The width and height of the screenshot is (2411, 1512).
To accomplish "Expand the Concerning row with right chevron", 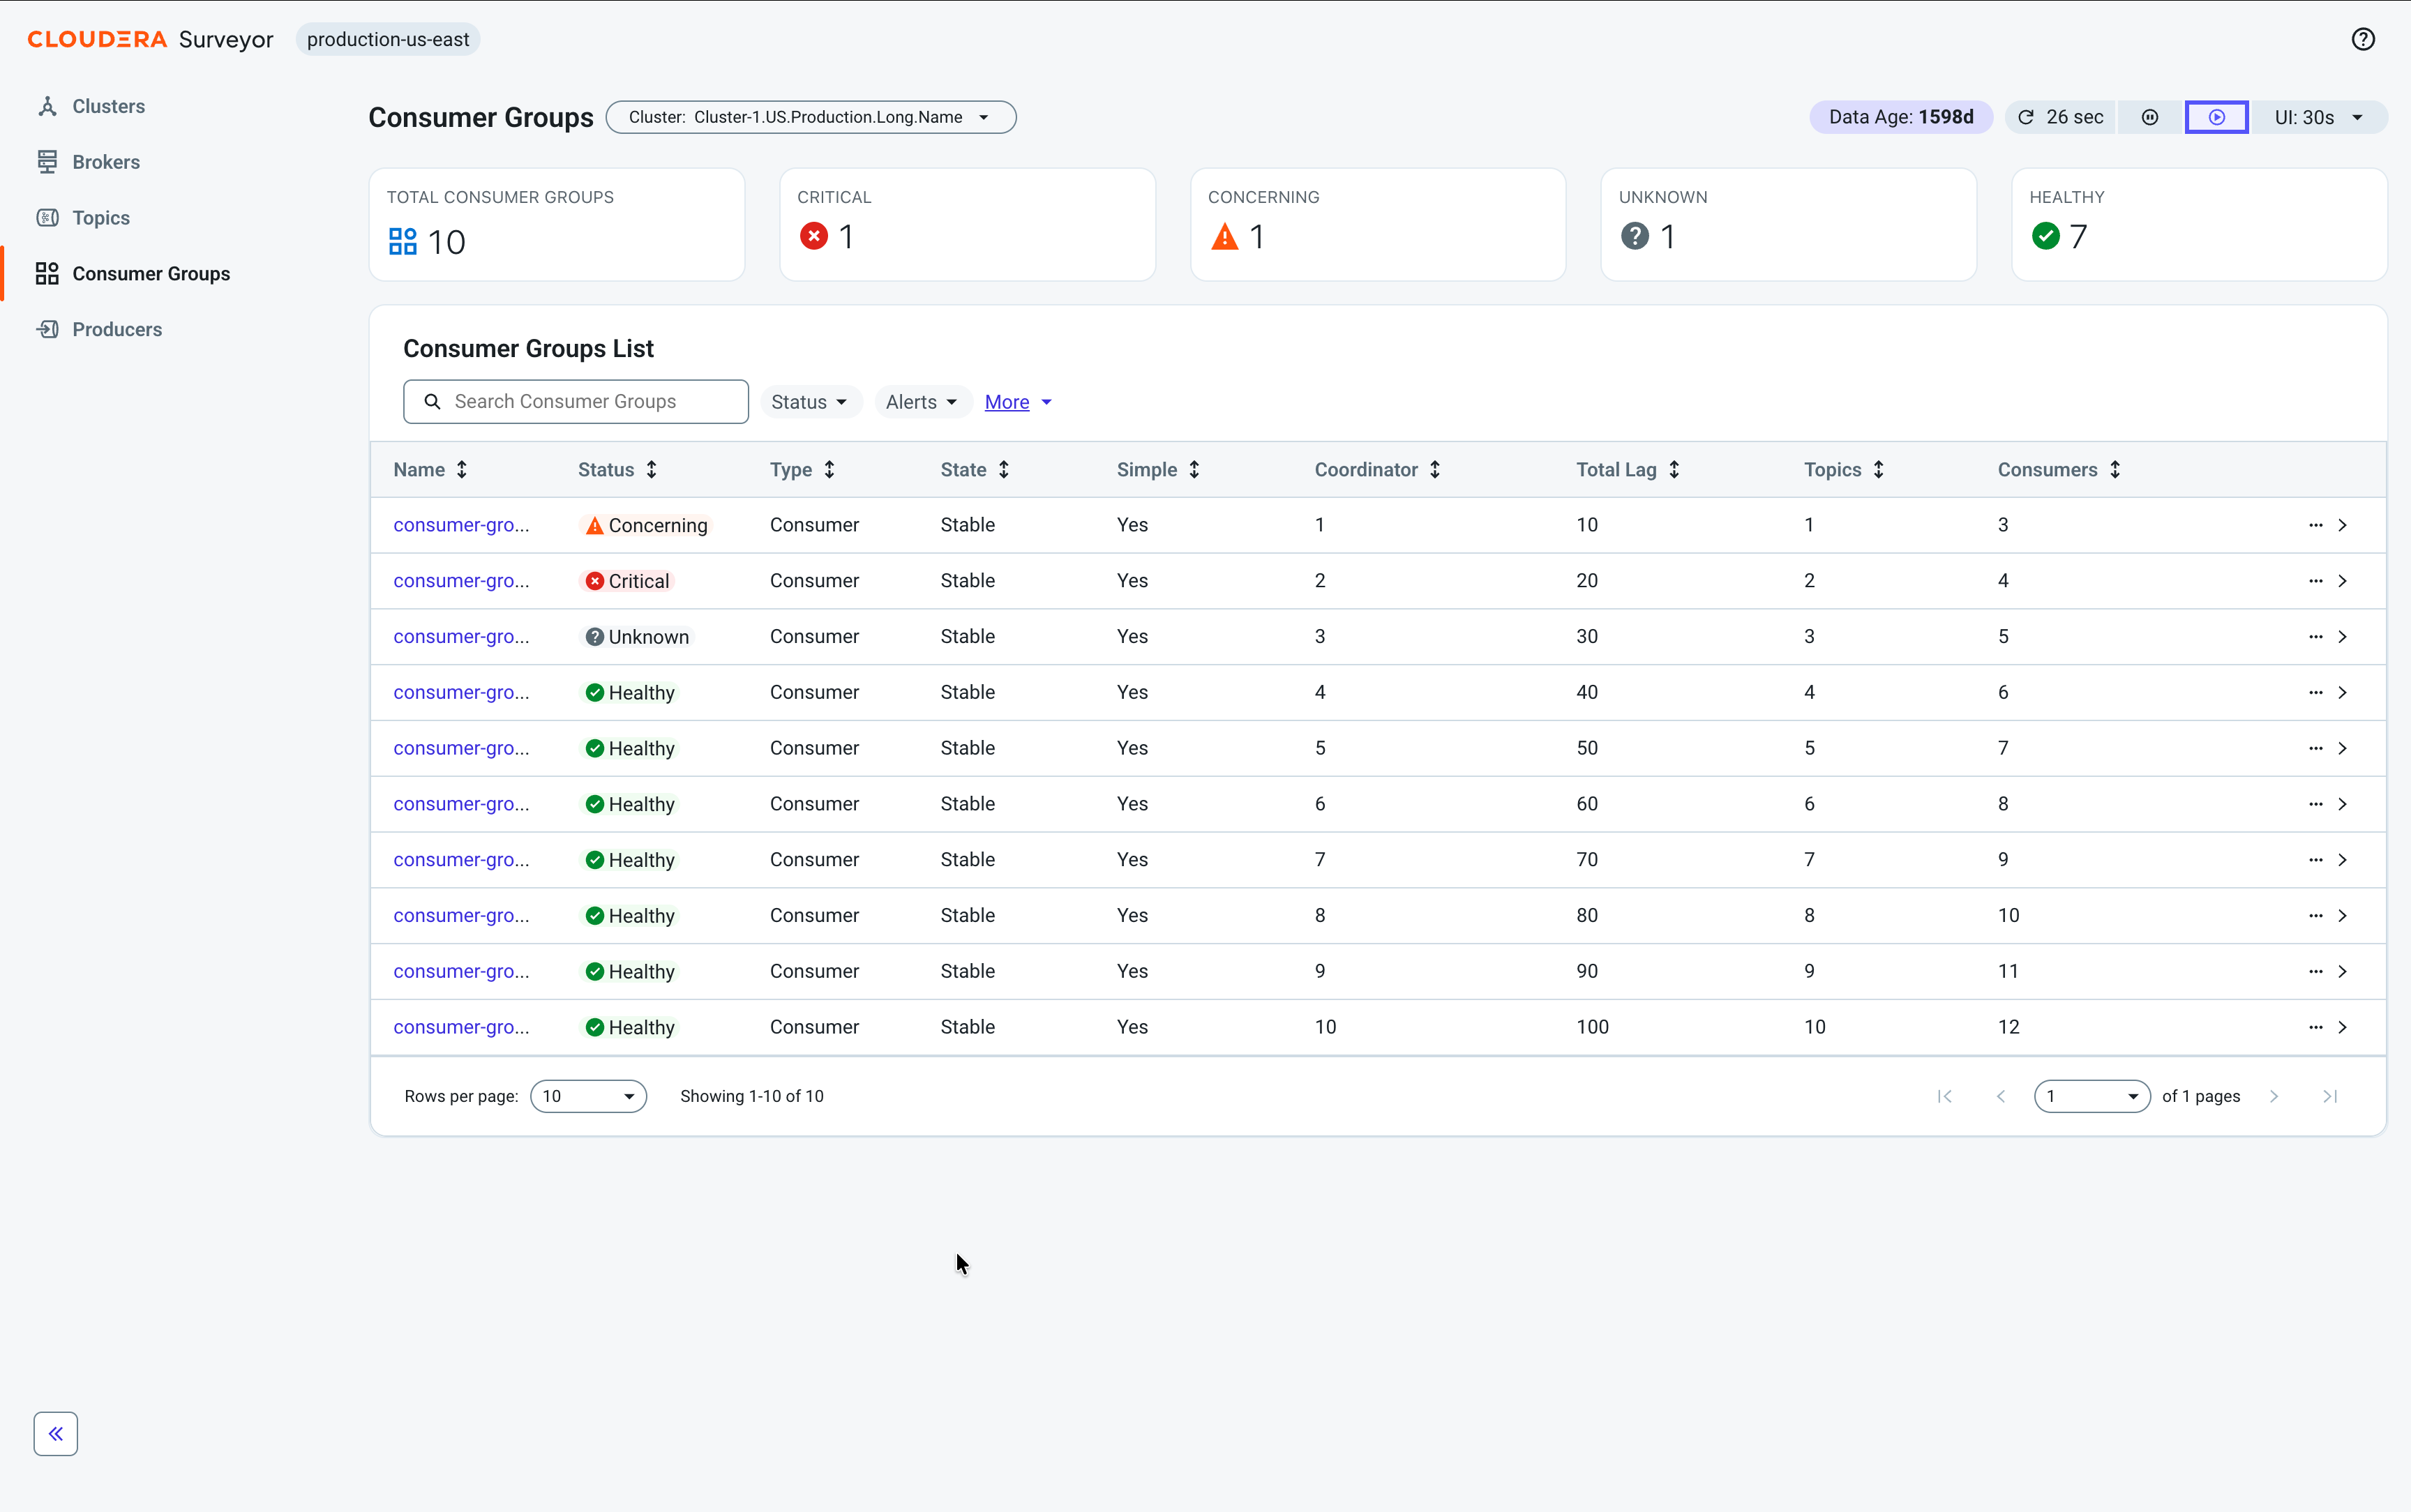I will [x=2342, y=525].
